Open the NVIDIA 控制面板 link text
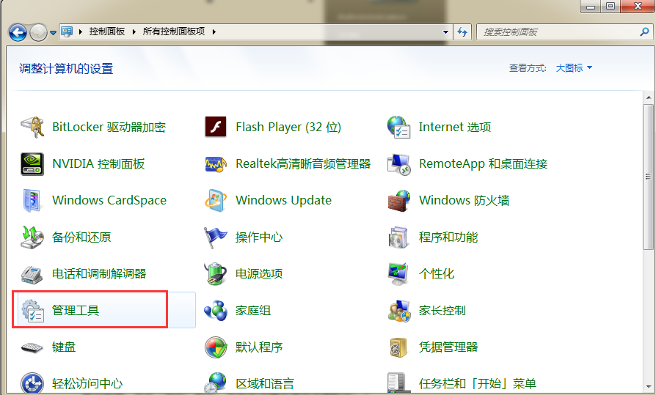This screenshot has height=395, width=656. coord(98,164)
